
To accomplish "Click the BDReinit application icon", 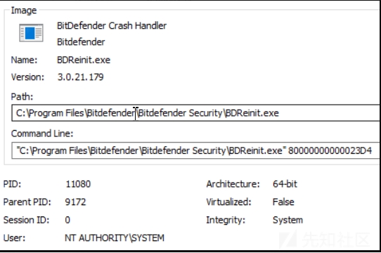I will (x=31, y=32).
